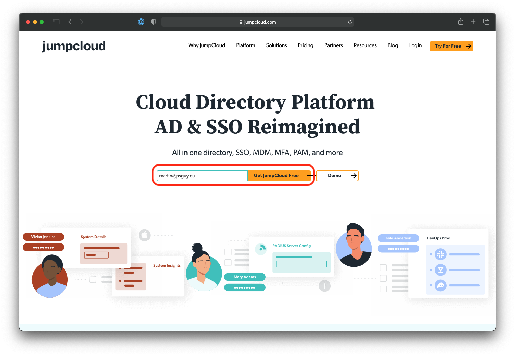This screenshot has width=515, height=356.
Task: Click the gray plus circle icon in the illustration
Action: (x=324, y=286)
